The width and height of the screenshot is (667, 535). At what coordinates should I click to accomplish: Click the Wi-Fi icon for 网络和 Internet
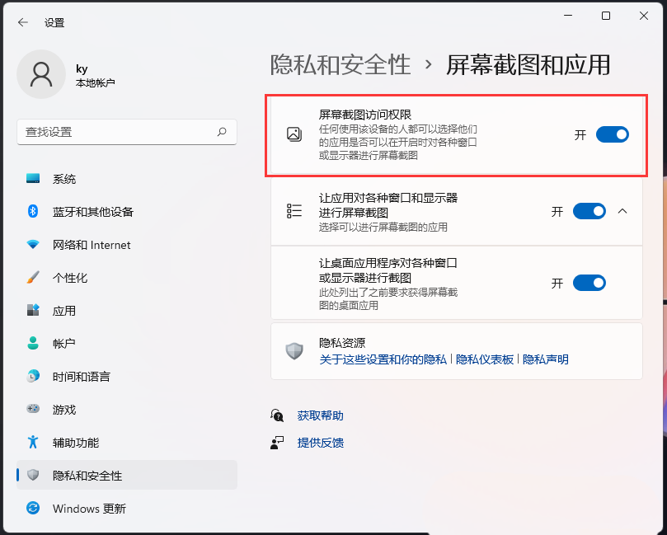click(x=33, y=245)
